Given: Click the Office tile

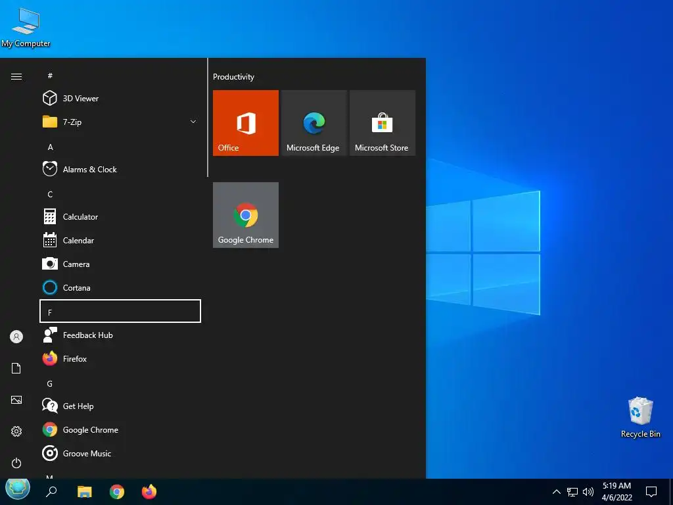Looking at the screenshot, I should tap(246, 123).
